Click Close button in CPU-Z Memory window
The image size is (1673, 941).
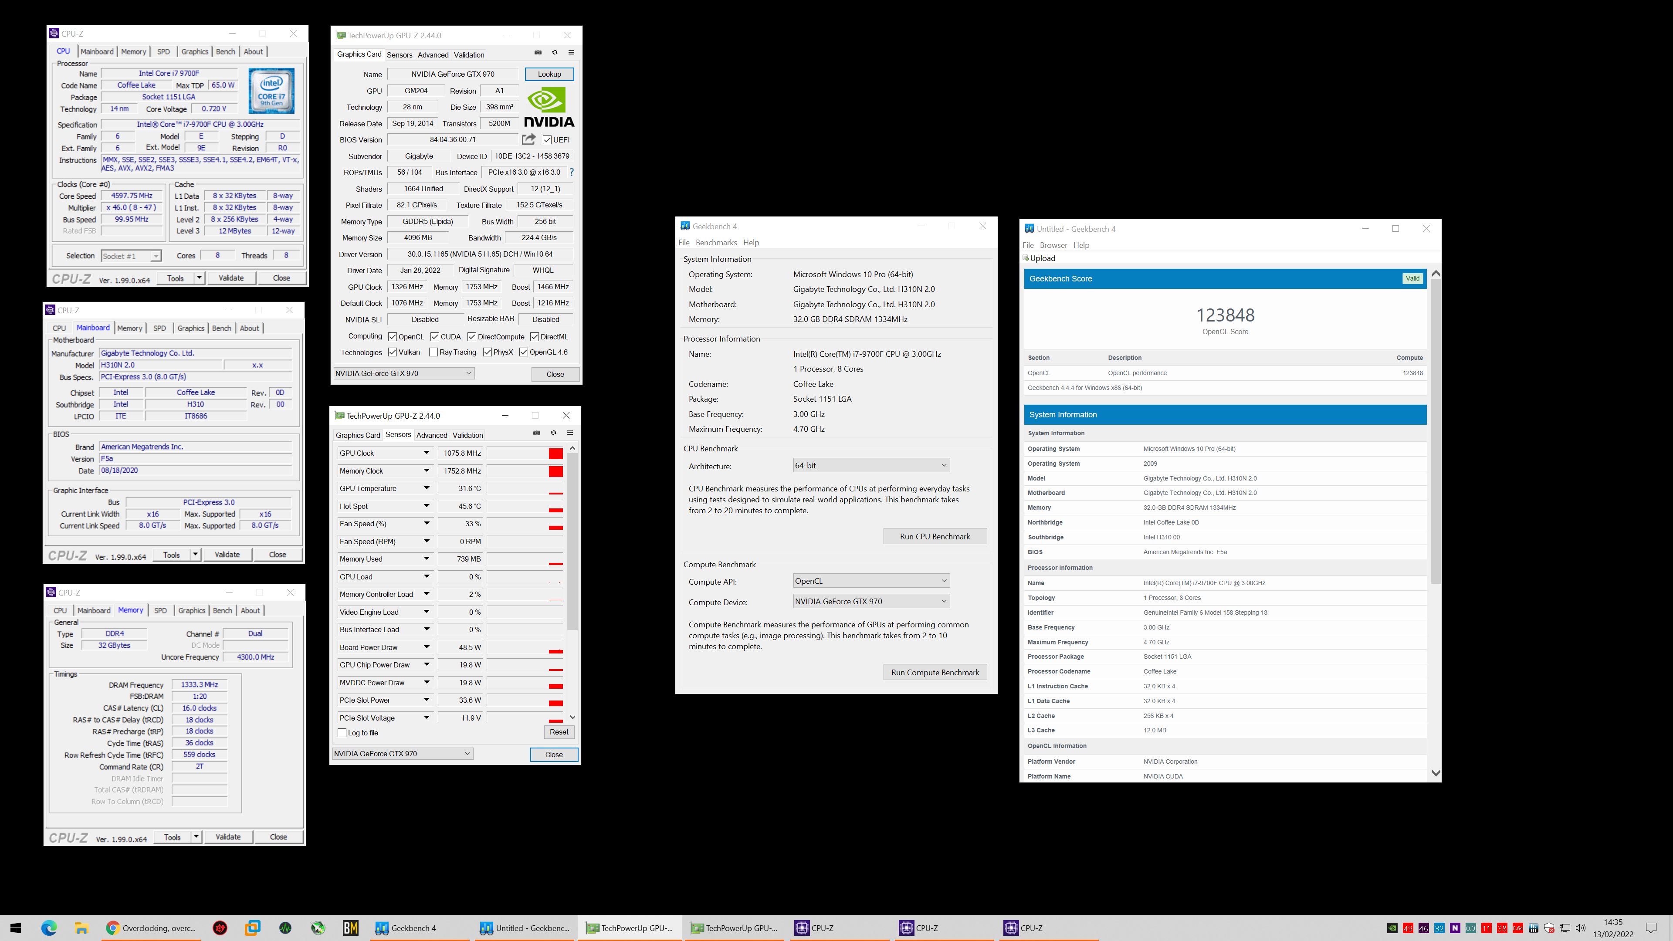pyautogui.click(x=278, y=836)
